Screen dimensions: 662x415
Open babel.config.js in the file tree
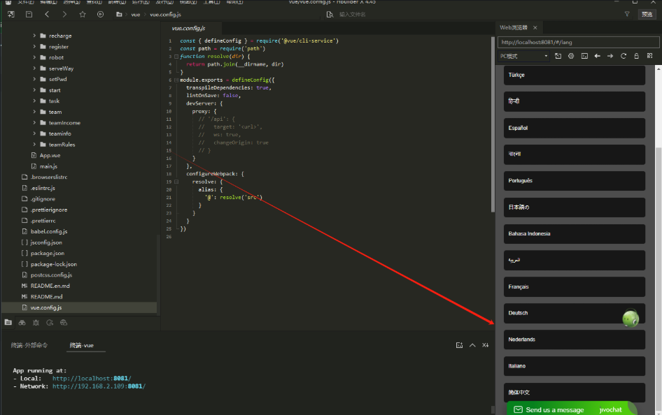point(49,232)
